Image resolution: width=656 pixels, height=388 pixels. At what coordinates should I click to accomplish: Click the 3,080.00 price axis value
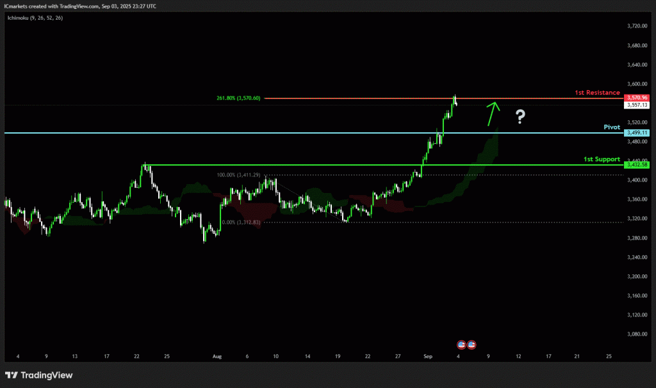click(637, 334)
